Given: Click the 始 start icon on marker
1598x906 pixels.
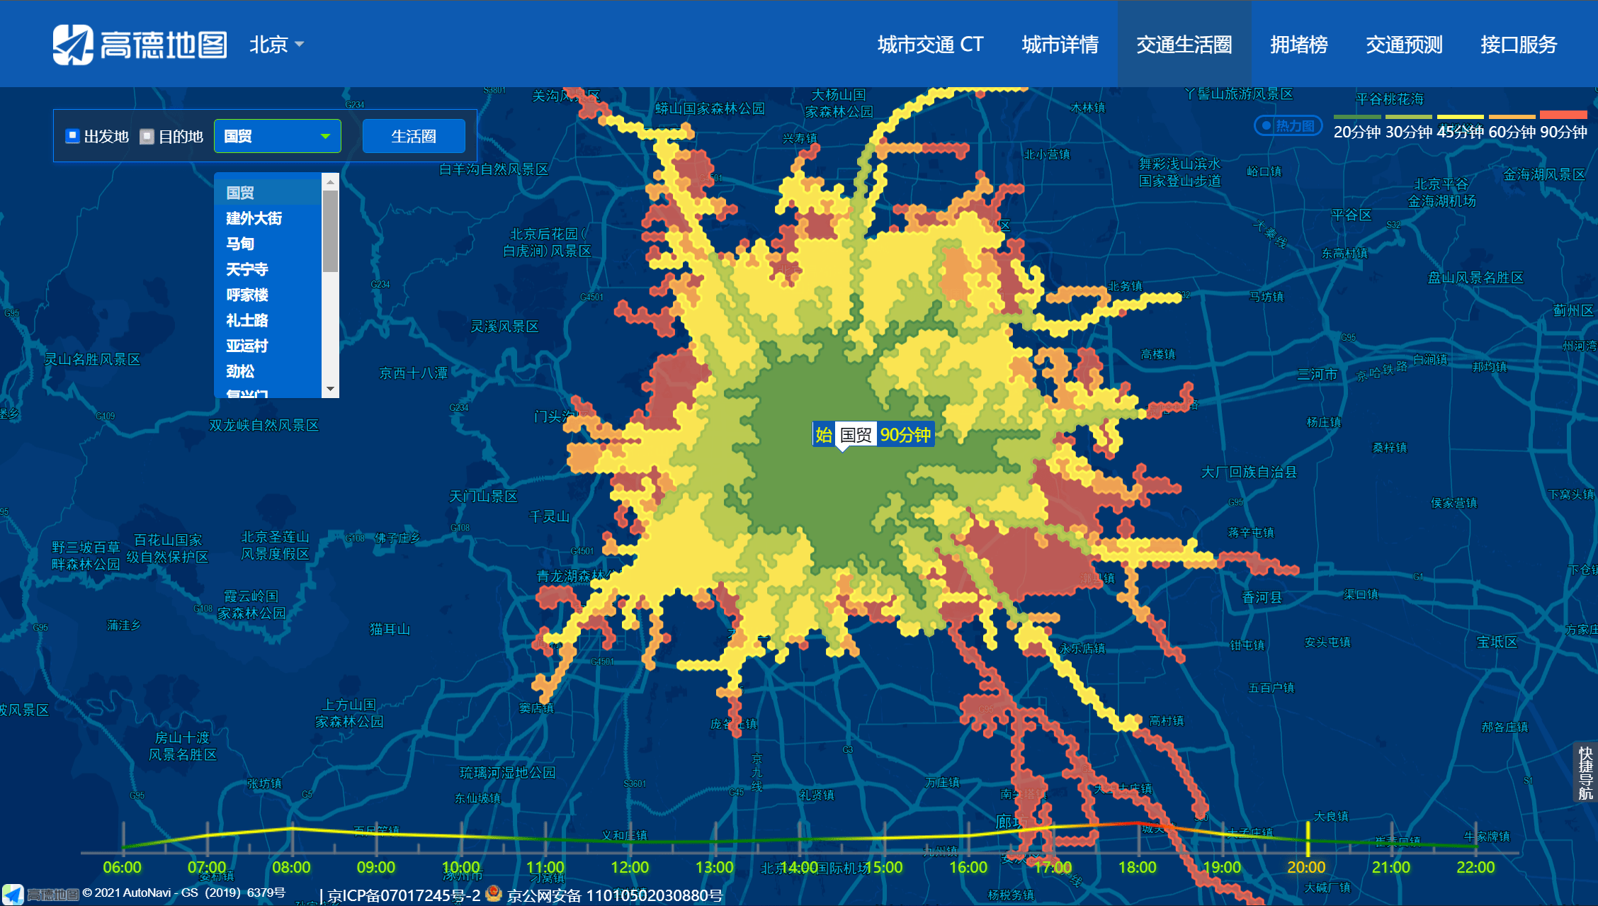Looking at the screenshot, I should [824, 435].
